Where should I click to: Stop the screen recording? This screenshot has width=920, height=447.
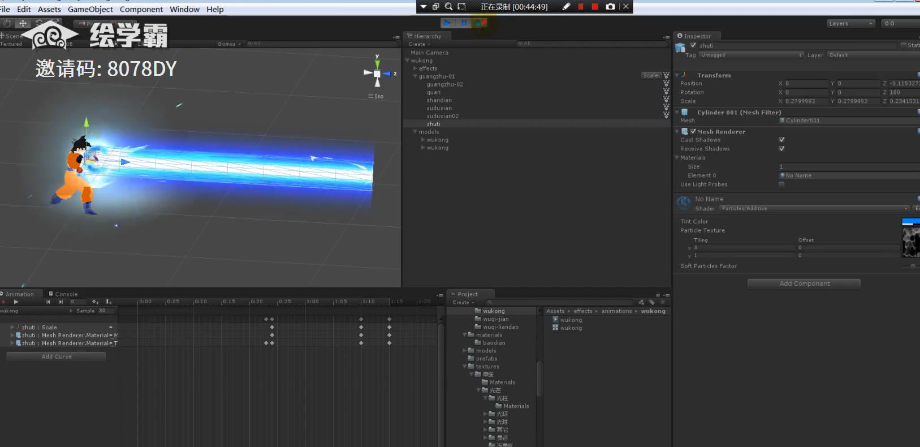coord(595,7)
